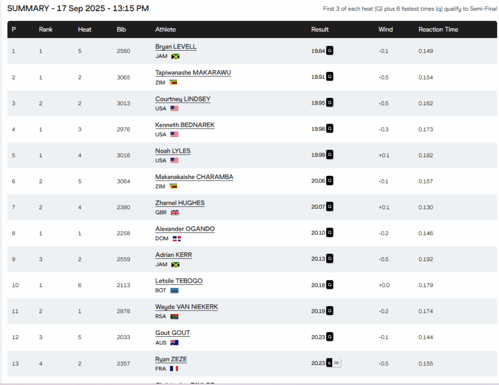This screenshot has height=385, width=499.
Task: Click the Great Britain flag under Zharnel HUGHES
Action: coord(174,213)
